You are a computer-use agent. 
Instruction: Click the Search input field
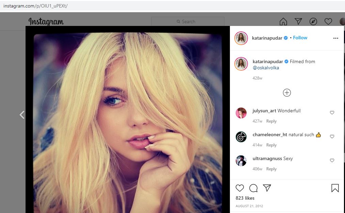pyautogui.click(x=188, y=22)
